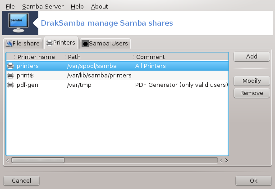Click the Cancel button
The image size is (275, 189).
coord(21,180)
